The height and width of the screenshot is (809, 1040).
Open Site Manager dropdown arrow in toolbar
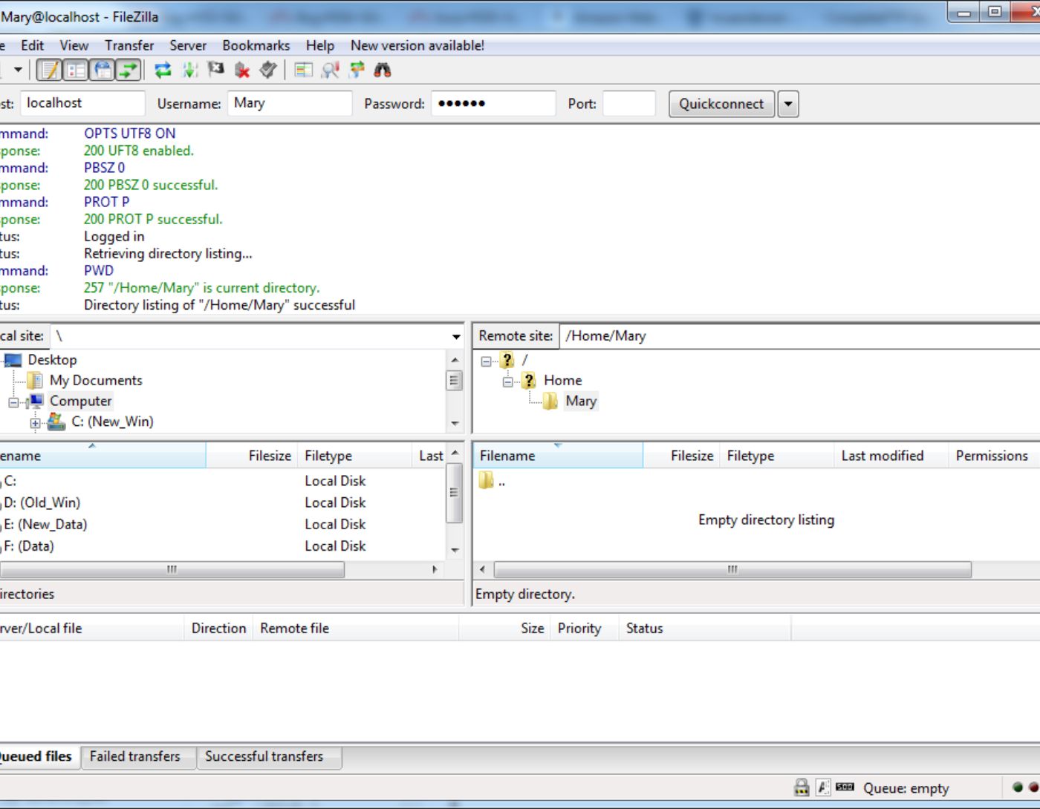coord(18,71)
